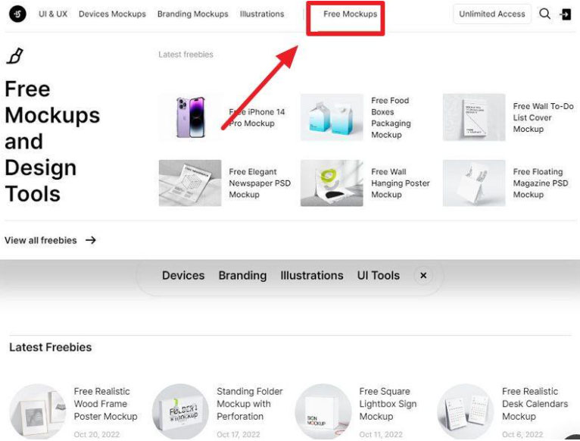Open Free Square Lightbox Sign Mockup link
This screenshot has height=441, width=580.
(387, 404)
